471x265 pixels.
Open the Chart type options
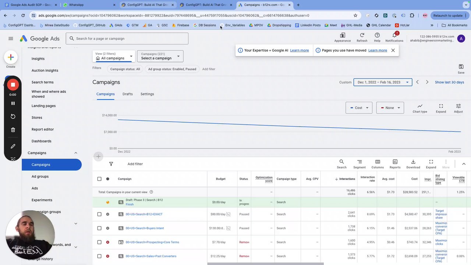[x=420, y=108]
